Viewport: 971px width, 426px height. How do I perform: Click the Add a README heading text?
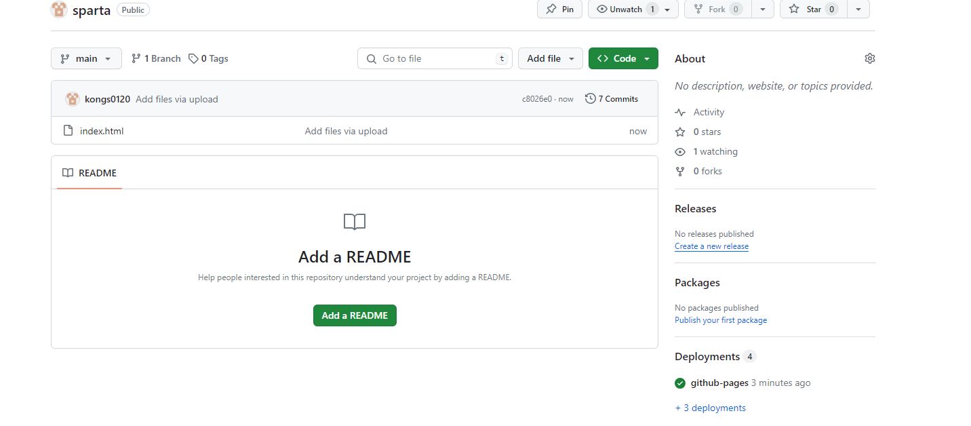[355, 257]
